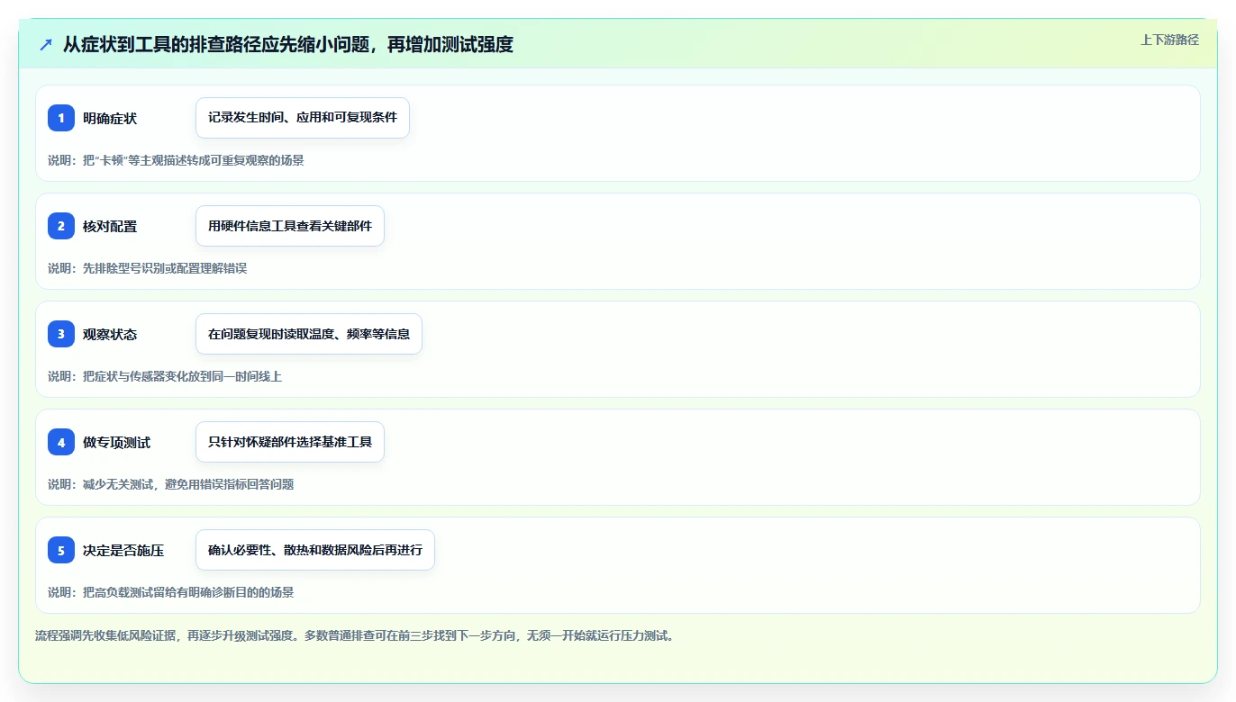This screenshot has width=1236, height=702.
Task: Click the note 把高负载测试留给有明确诊断目的的场景
Action: click(x=188, y=592)
